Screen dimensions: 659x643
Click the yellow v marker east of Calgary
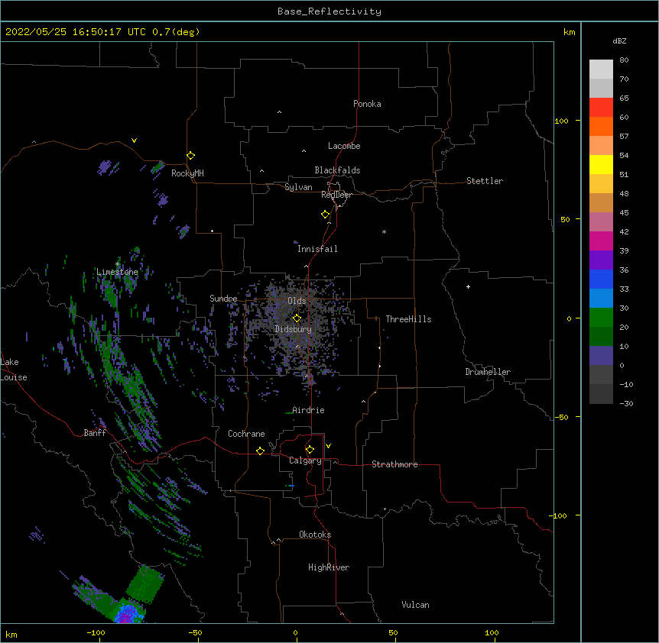[x=328, y=446]
